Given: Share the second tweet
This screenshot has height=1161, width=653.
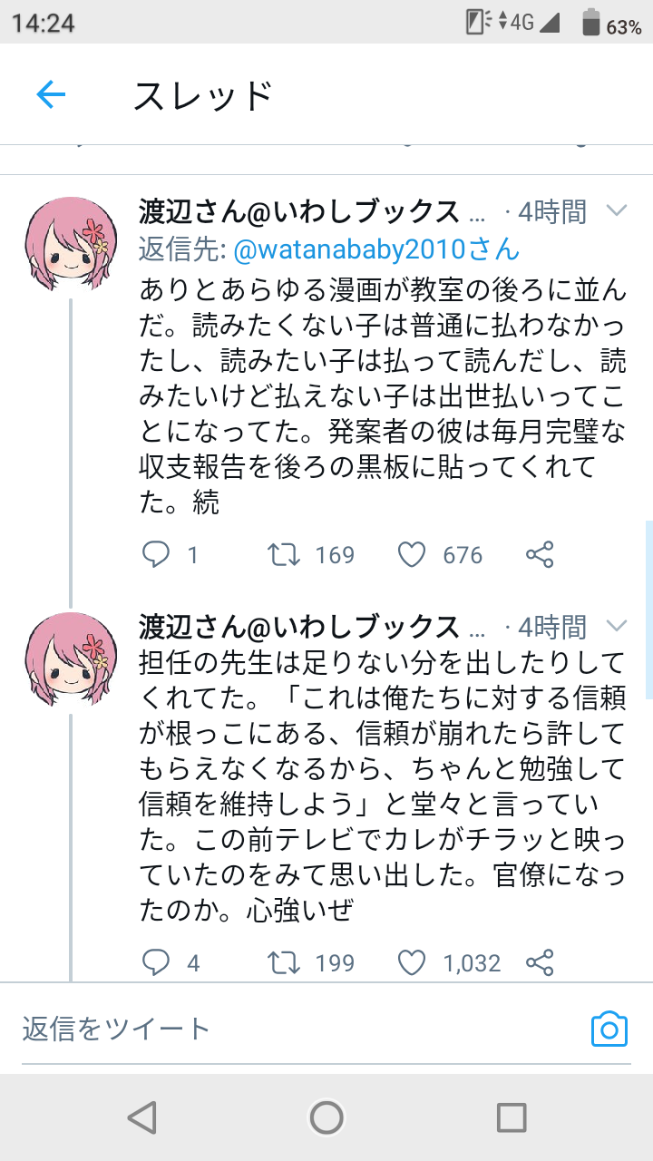Looking at the screenshot, I should [x=540, y=962].
